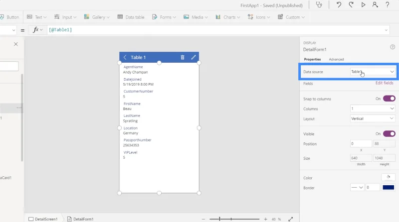Click the Size Width field

pyautogui.click(x=361, y=158)
